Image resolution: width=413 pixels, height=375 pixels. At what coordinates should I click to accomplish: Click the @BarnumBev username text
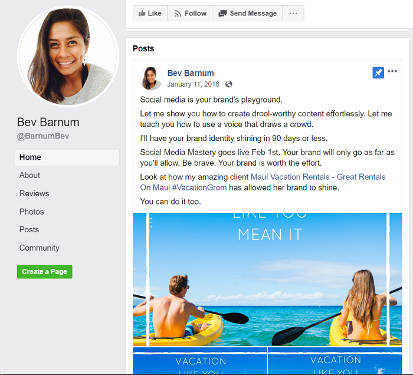click(43, 136)
